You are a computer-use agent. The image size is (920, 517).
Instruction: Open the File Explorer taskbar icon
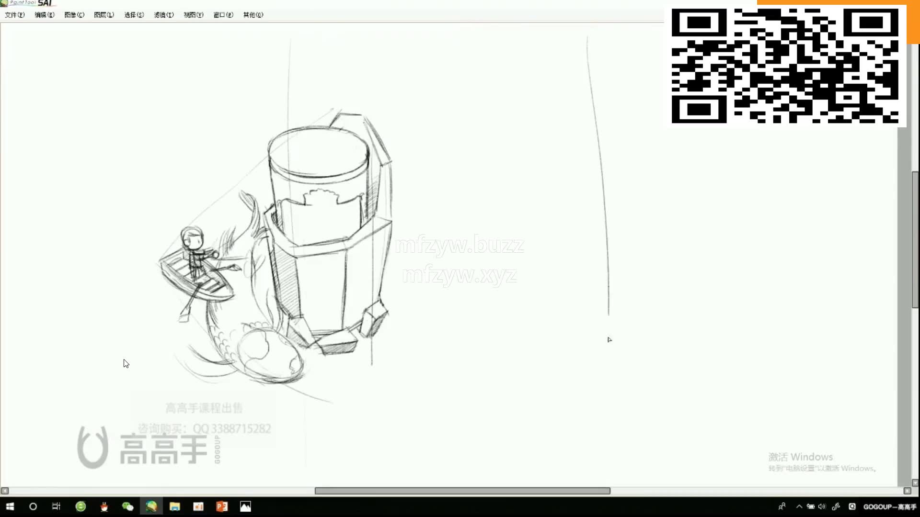[x=174, y=506]
